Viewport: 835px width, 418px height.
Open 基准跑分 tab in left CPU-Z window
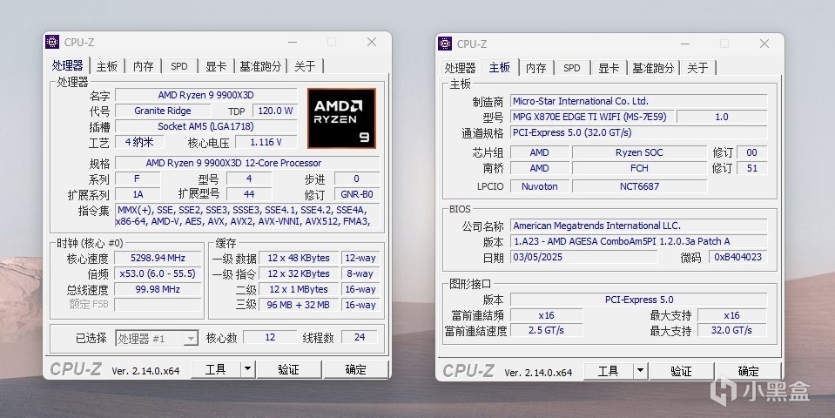260,66
